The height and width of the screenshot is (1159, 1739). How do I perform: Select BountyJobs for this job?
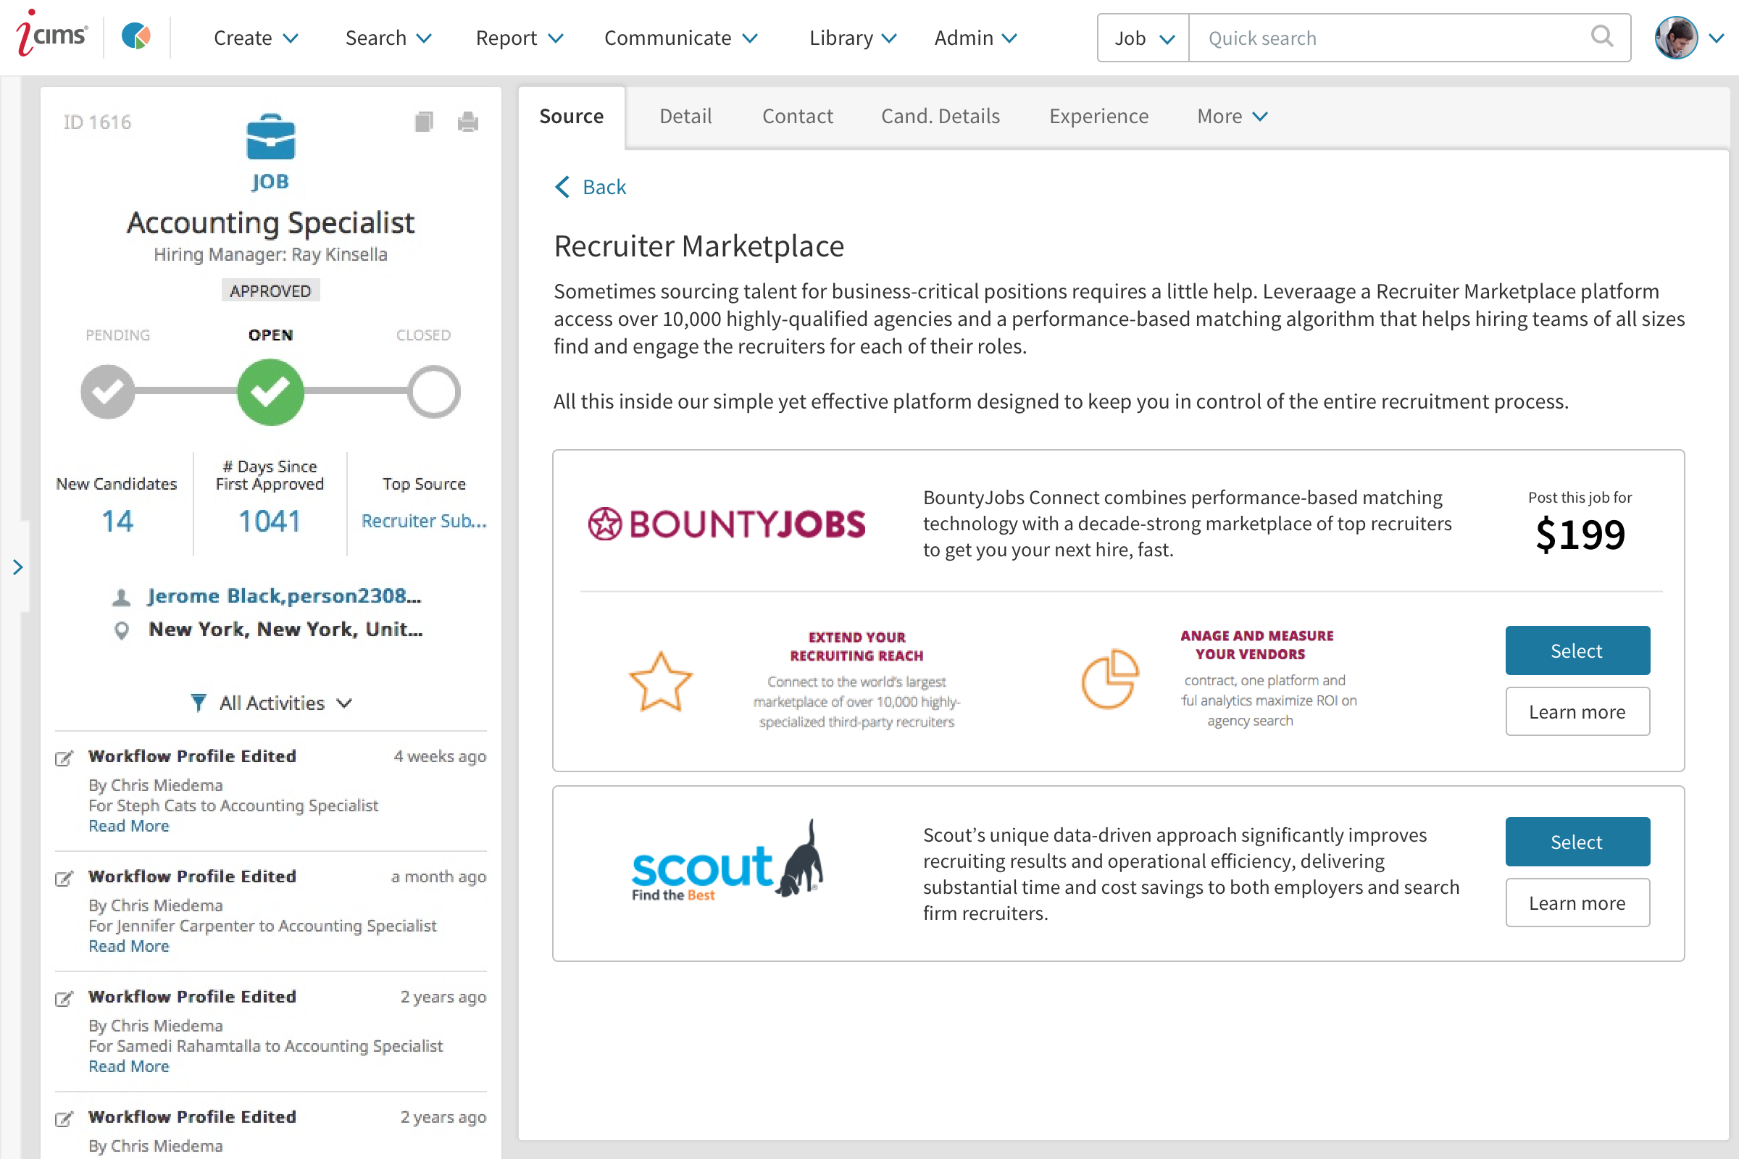point(1577,650)
